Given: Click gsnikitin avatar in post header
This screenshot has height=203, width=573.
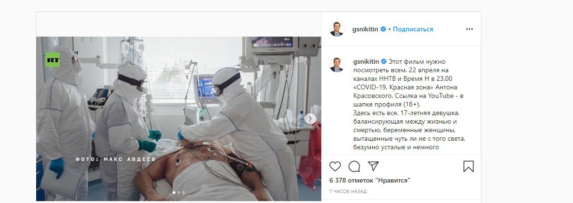Looking at the screenshot, I should [x=337, y=29].
